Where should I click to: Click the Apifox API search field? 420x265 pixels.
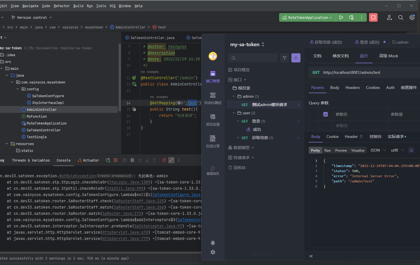point(253,58)
